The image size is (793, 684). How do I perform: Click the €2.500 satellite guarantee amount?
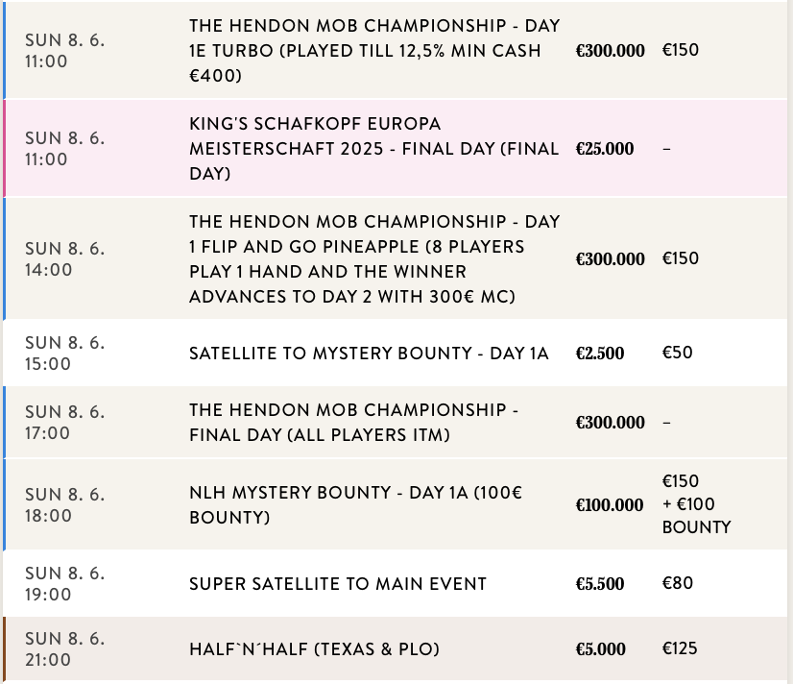600,353
